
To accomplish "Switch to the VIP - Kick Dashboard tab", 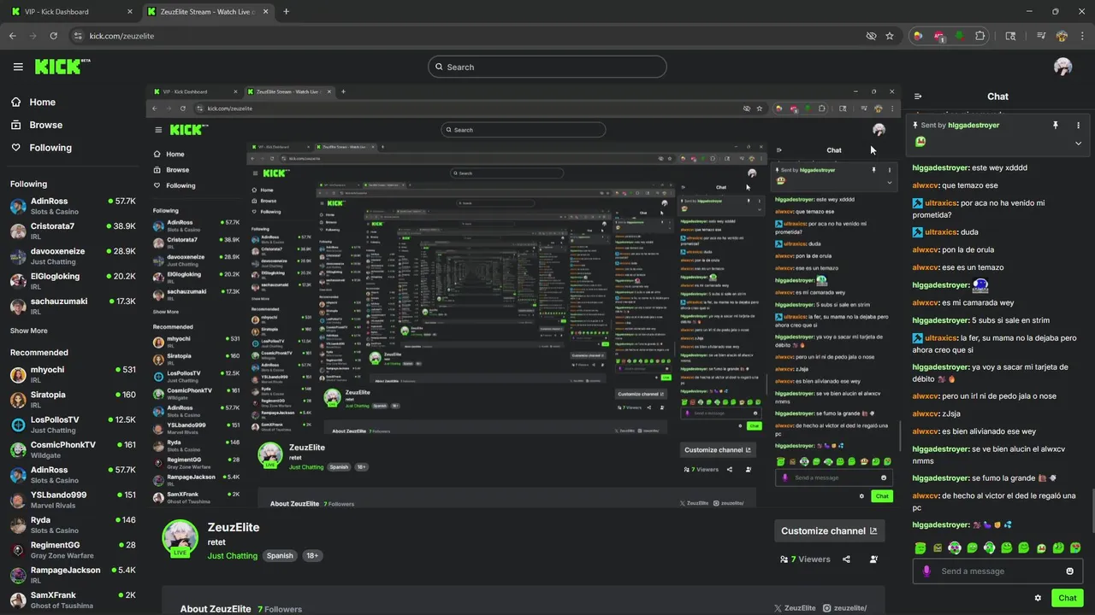I will click(x=72, y=11).
